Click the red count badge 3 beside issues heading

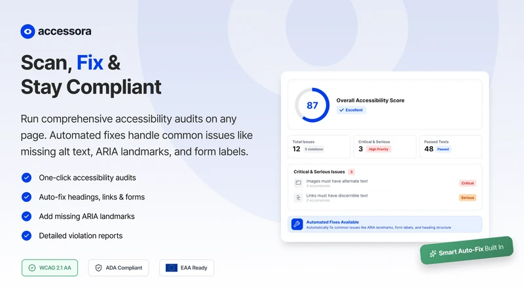(x=351, y=172)
